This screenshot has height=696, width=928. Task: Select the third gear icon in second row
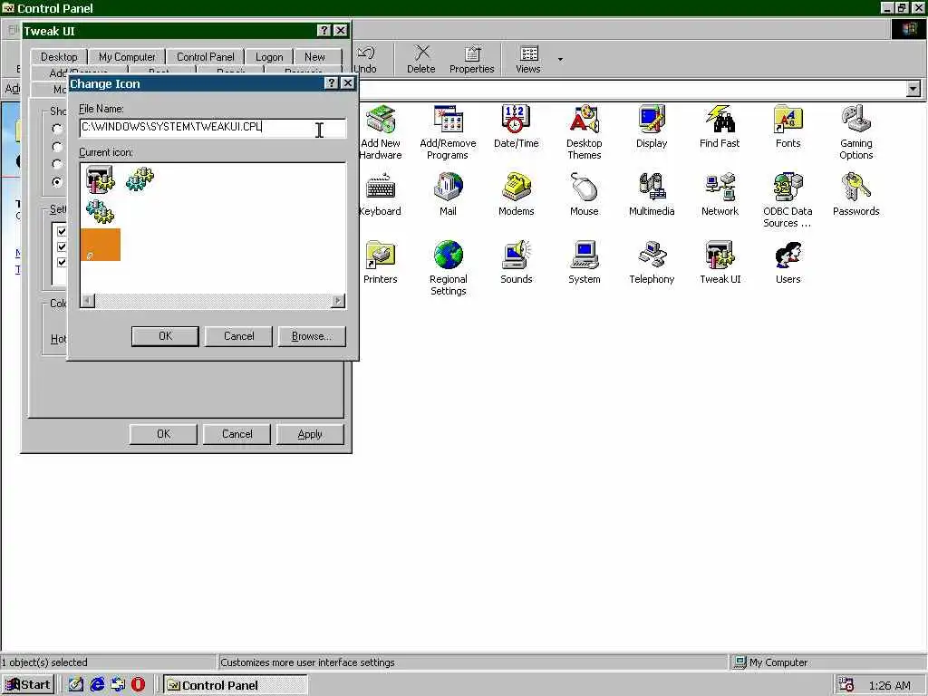pyautogui.click(x=100, y=211)
